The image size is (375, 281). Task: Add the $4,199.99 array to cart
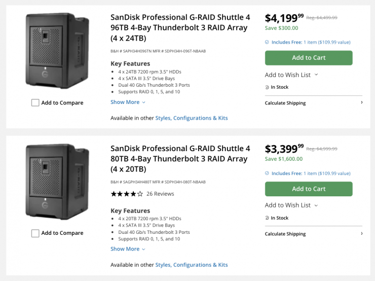tap(309, 58)
